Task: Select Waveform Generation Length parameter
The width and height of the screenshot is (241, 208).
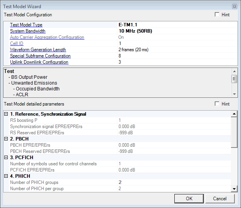Action: point(38,50)
